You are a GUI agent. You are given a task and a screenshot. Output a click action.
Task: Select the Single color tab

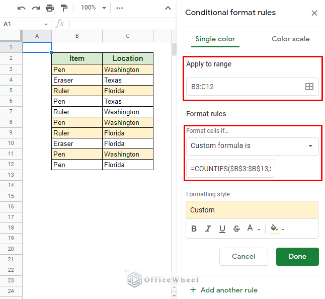pos(215,39)
